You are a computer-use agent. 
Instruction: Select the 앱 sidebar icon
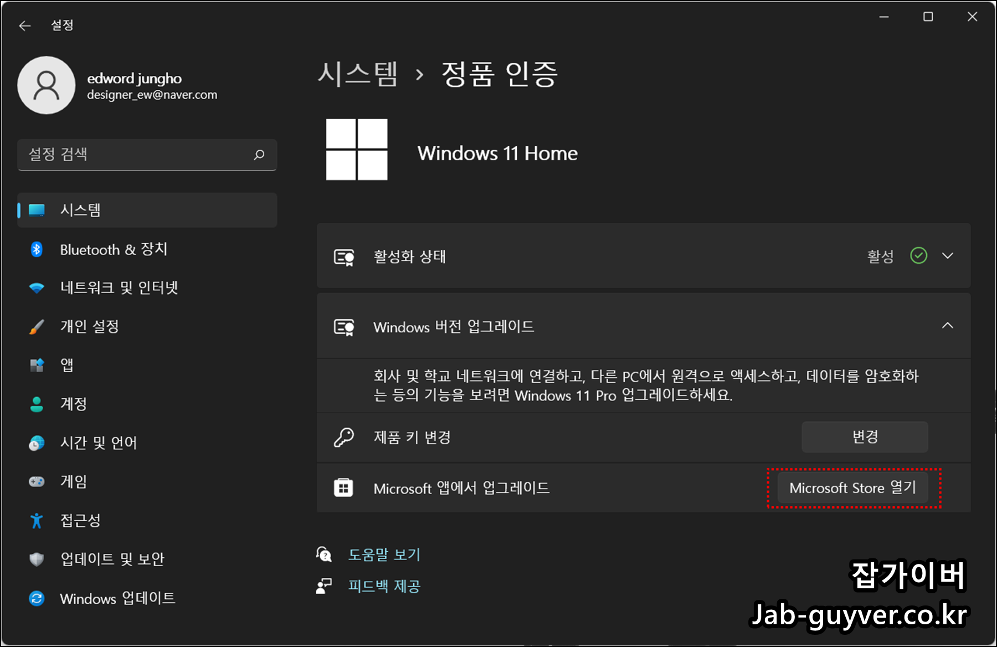coord(37,364)
